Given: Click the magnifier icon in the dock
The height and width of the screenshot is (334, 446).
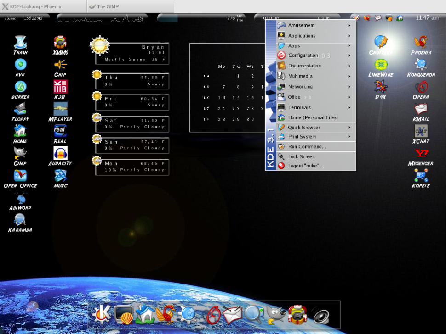Looking at the screenshot, I should coord(254,314).
